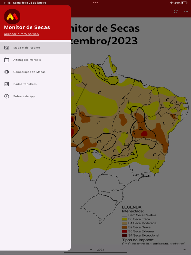
Task: Open 'Sobre este app' menu entry
Action: (x=35, y=96)
